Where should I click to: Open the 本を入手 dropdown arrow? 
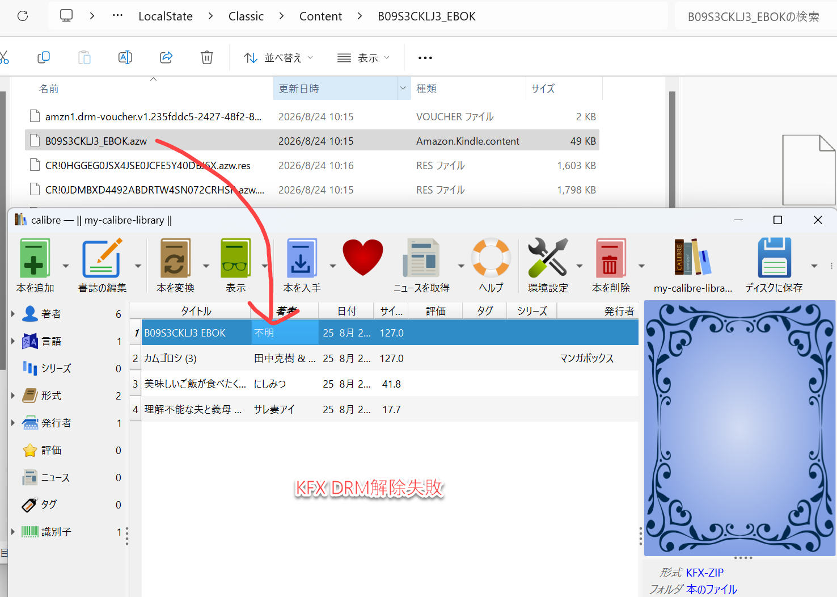point(333,266)
